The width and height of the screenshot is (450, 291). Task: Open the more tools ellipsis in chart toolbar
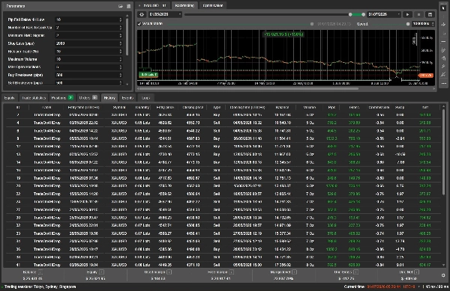point(443,84)
